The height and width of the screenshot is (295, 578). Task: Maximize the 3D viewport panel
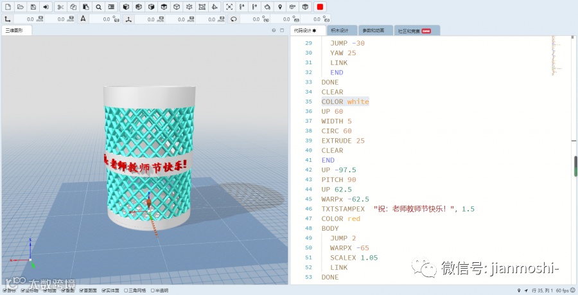click(281, 30)
